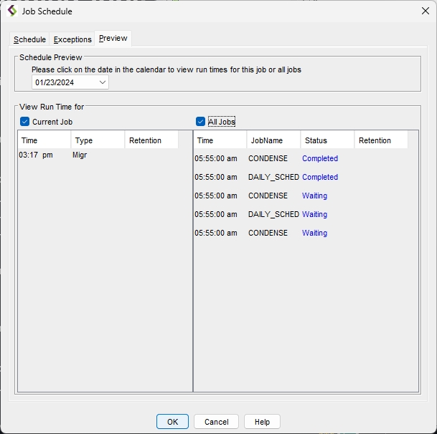Click the Type column header
The height and width of the screenshot is (434, 437).
98,140
